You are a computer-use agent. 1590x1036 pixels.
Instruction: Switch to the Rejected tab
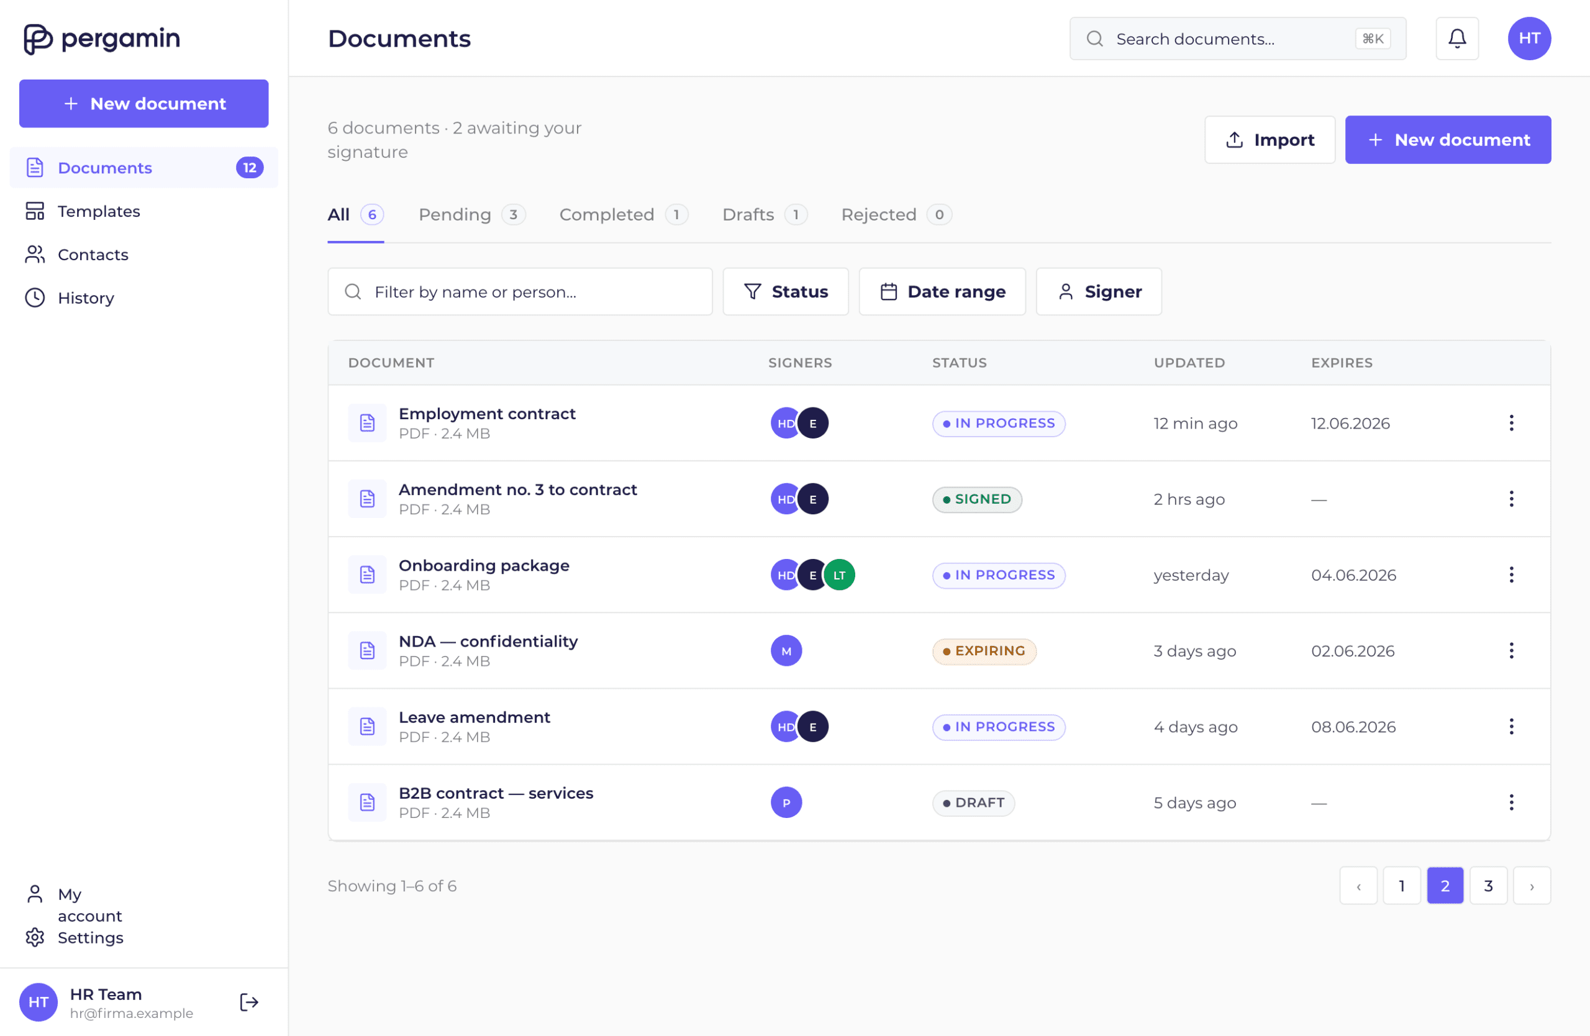[896, 214]
